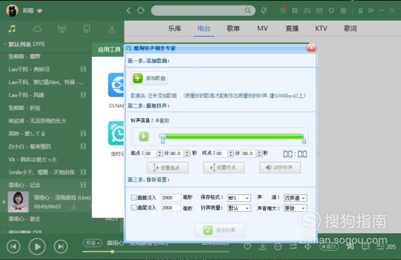401x260 pixels.
Task: Open the game controller icon in top bar
Action: (x=307, y=10)
